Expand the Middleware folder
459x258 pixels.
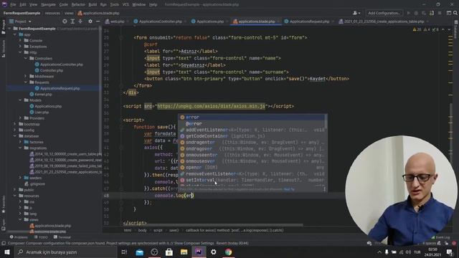(26, 76)
